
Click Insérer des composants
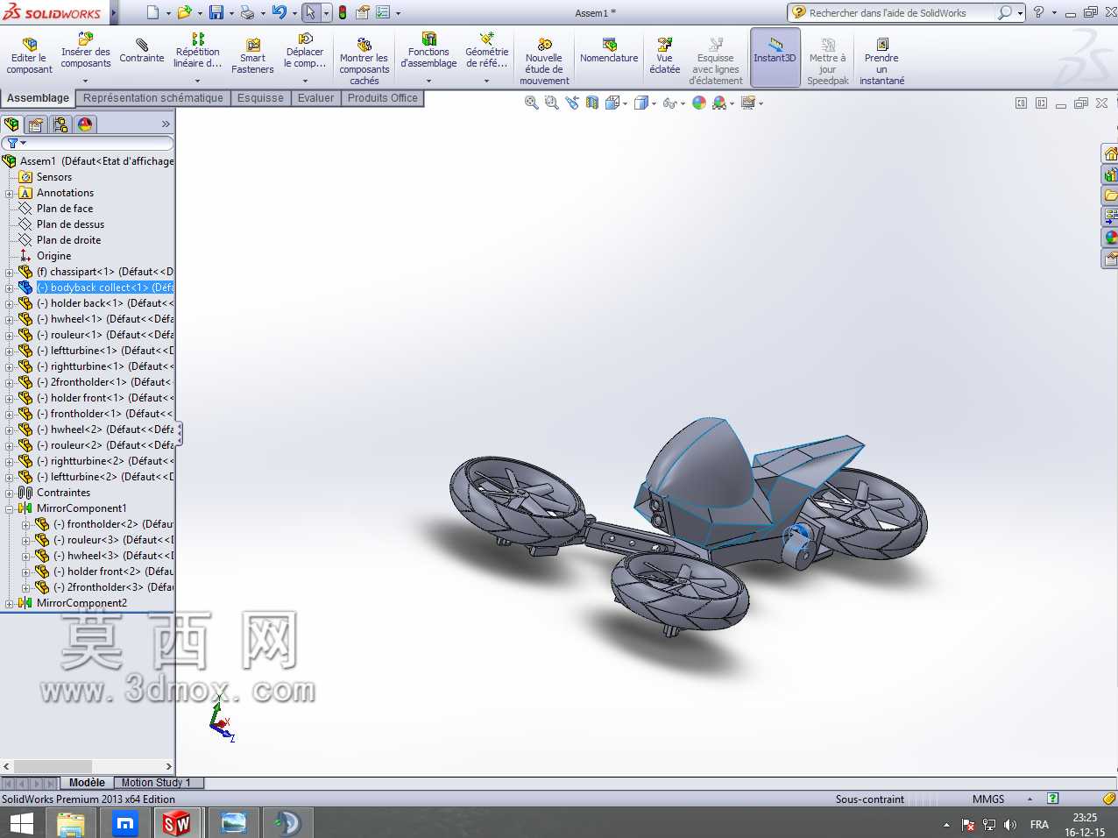pyautogui.click(x=86, y=52)
